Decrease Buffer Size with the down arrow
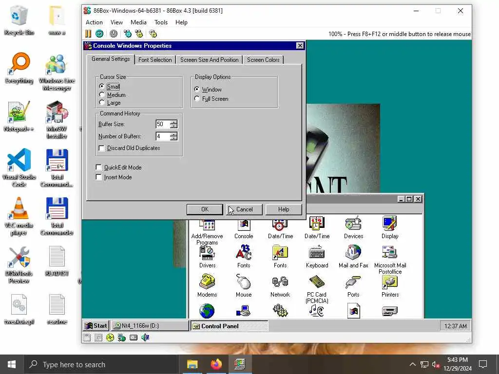 (173, 126)
